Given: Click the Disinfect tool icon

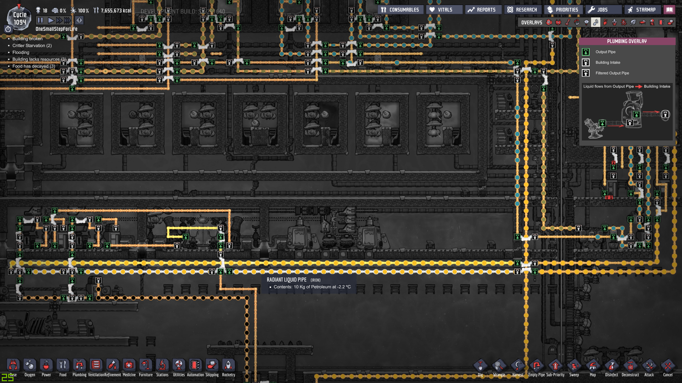Looking at the screenshot, I should [611, 366].
